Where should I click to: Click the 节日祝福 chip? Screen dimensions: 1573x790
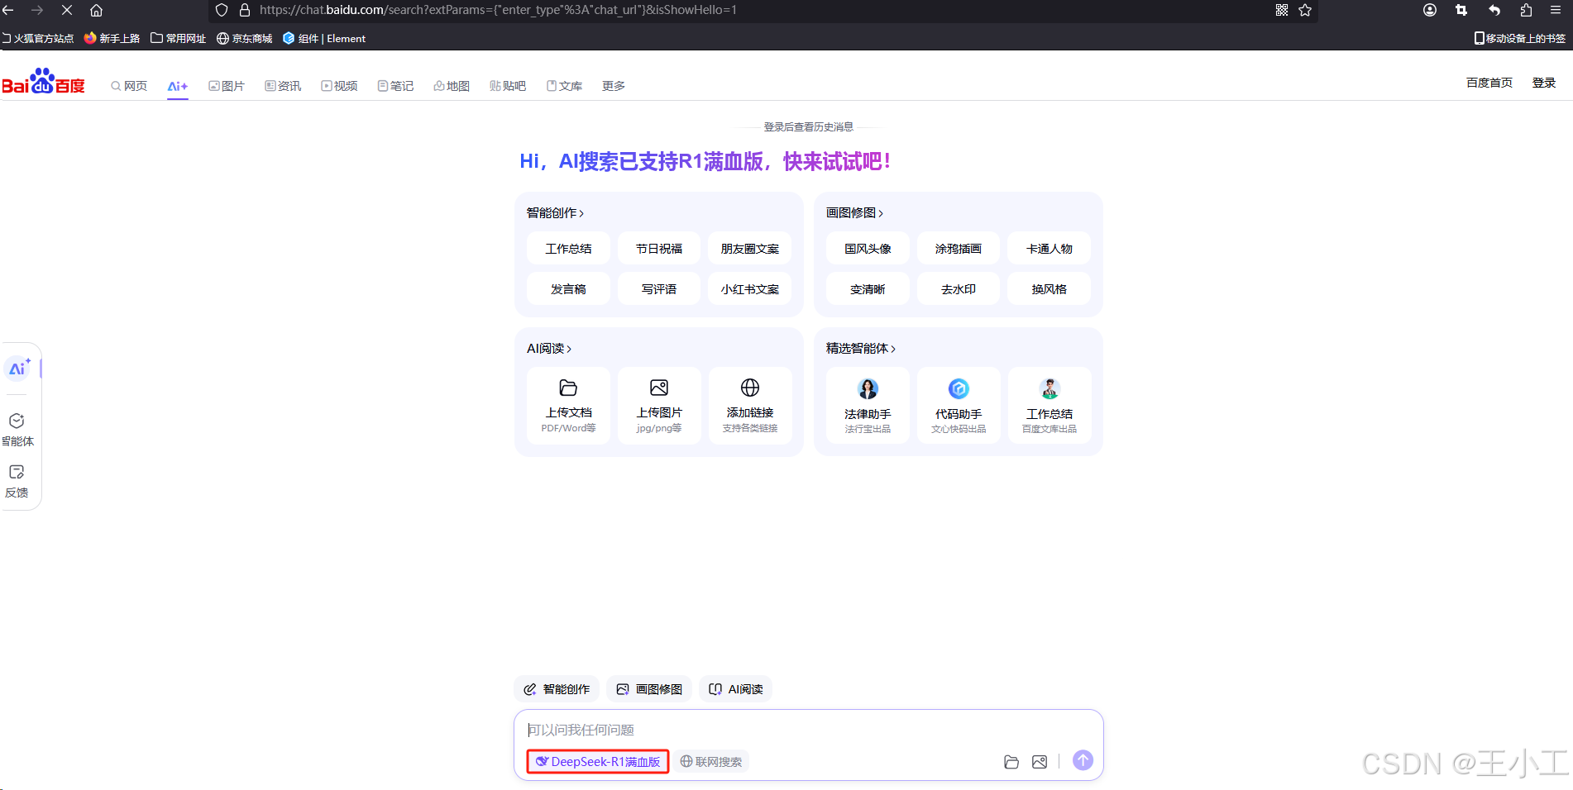click(659, 249)
